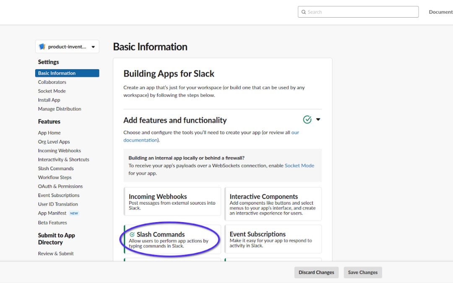The width and height of the screenshot is (453, 283).
Task: Click the Slash Commands green check icon
Action: (132, 235)
